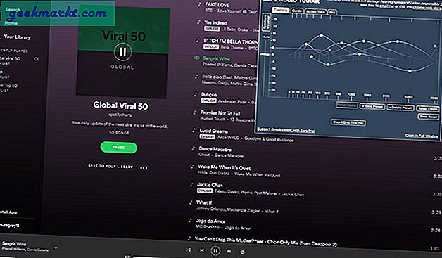442x258 pixels.
Task: Click the note icon beside B*TCH I'M BELLA THORNE
Action: (x=198, y=40)
